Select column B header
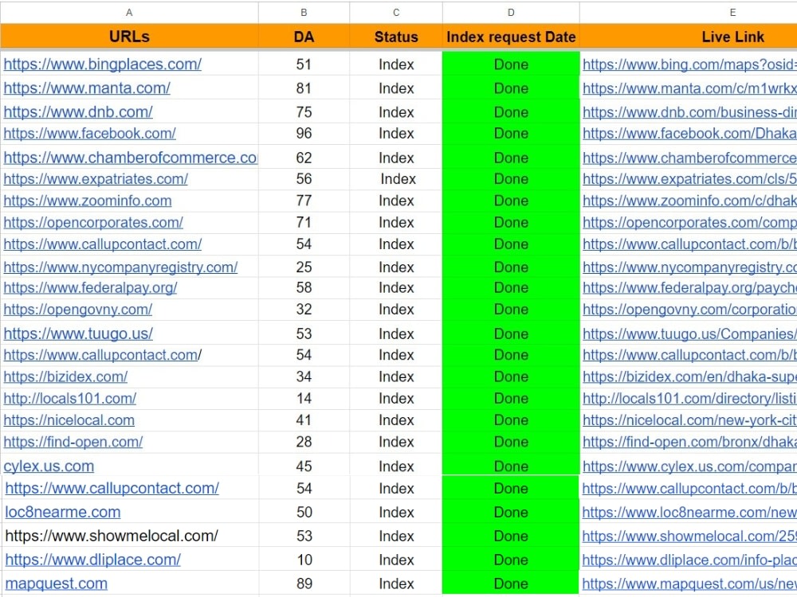Image resolution: width=797 pixels, height=597 pixels. [x=304, y=13]
